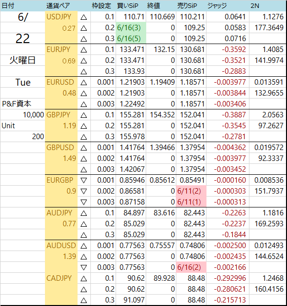Click the 2N value 97.2627
Screen dimensions: 287x306
click(271, 126)
